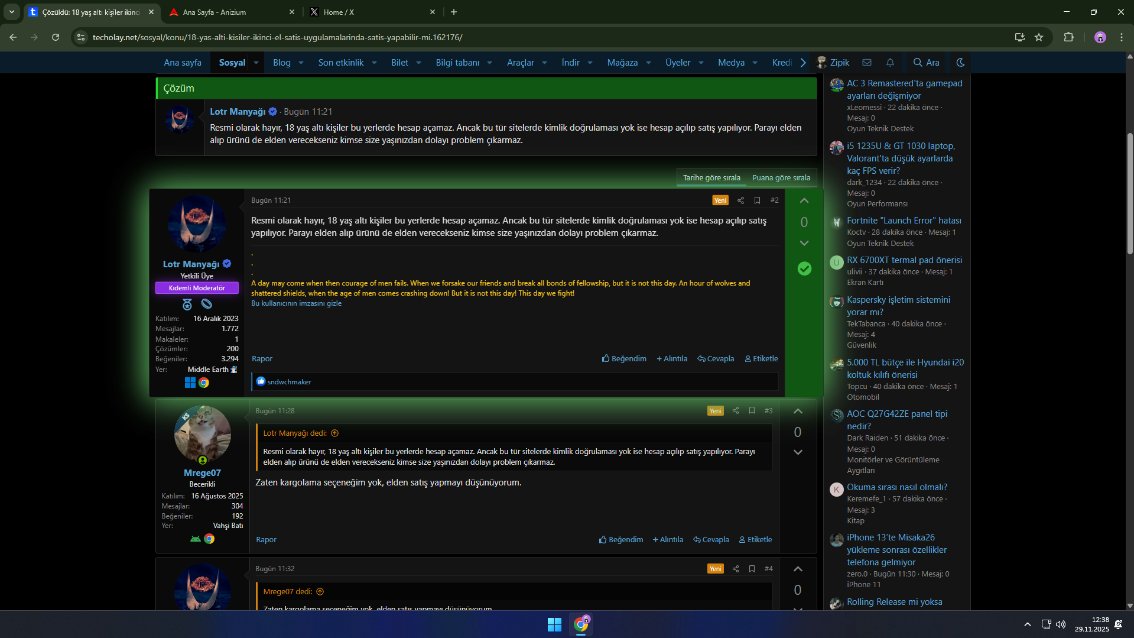
Task: Hide signature via Bu kullanıcının imzasını gizle
Action: click(296, 303)
